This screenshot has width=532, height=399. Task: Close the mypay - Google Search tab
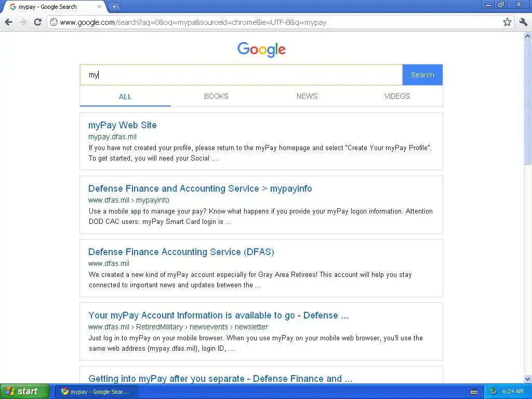click(x=99, y=6)
